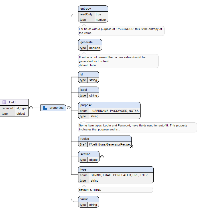199x209 pixels.
Task: Click the 'default: STRING' annotation box
Action: click(115, 190)
